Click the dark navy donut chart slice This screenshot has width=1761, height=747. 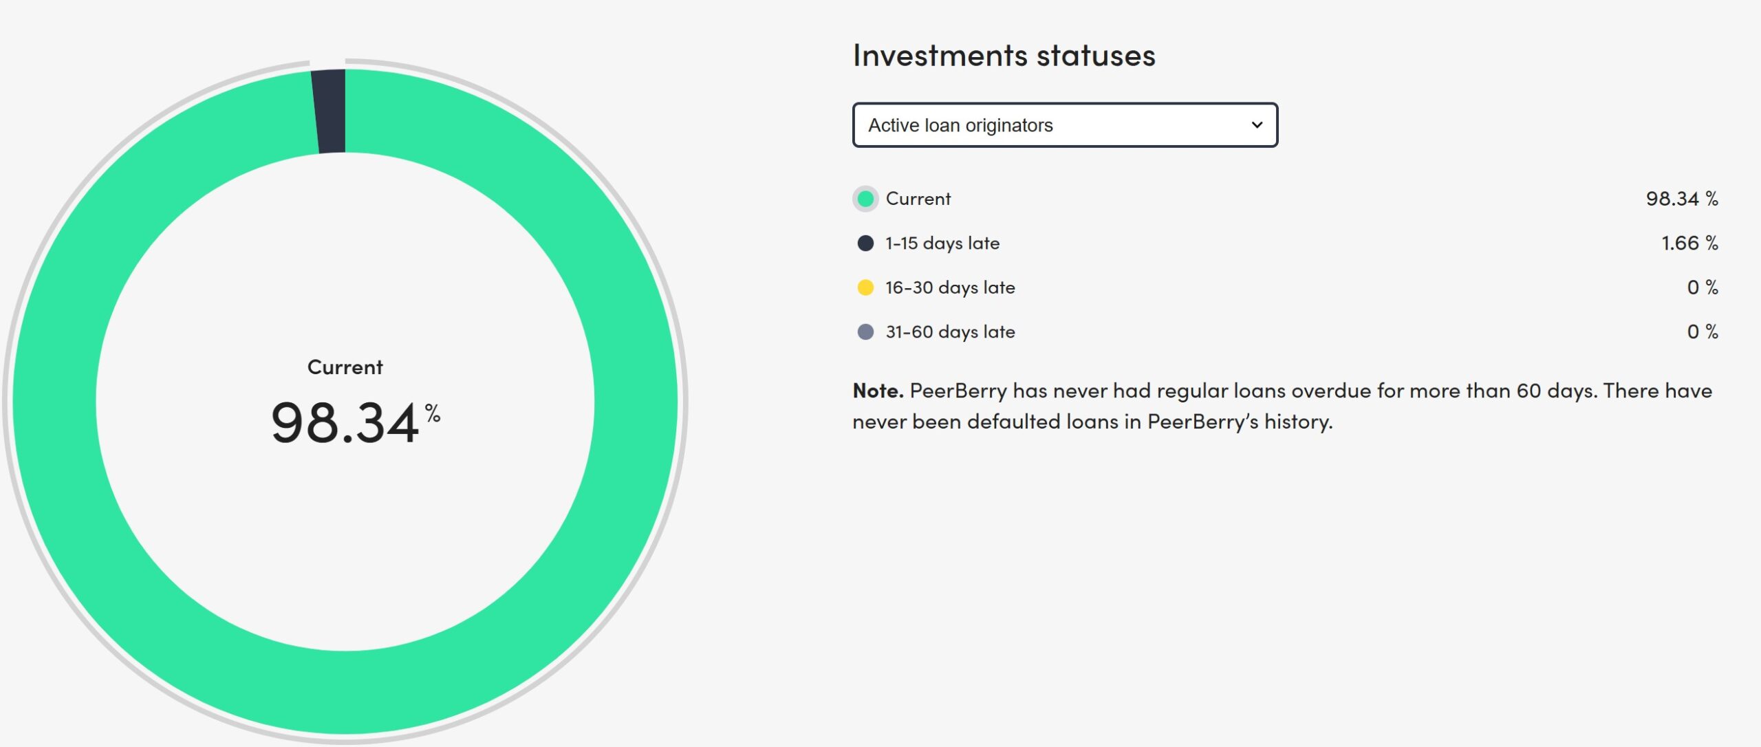(329, 111)
